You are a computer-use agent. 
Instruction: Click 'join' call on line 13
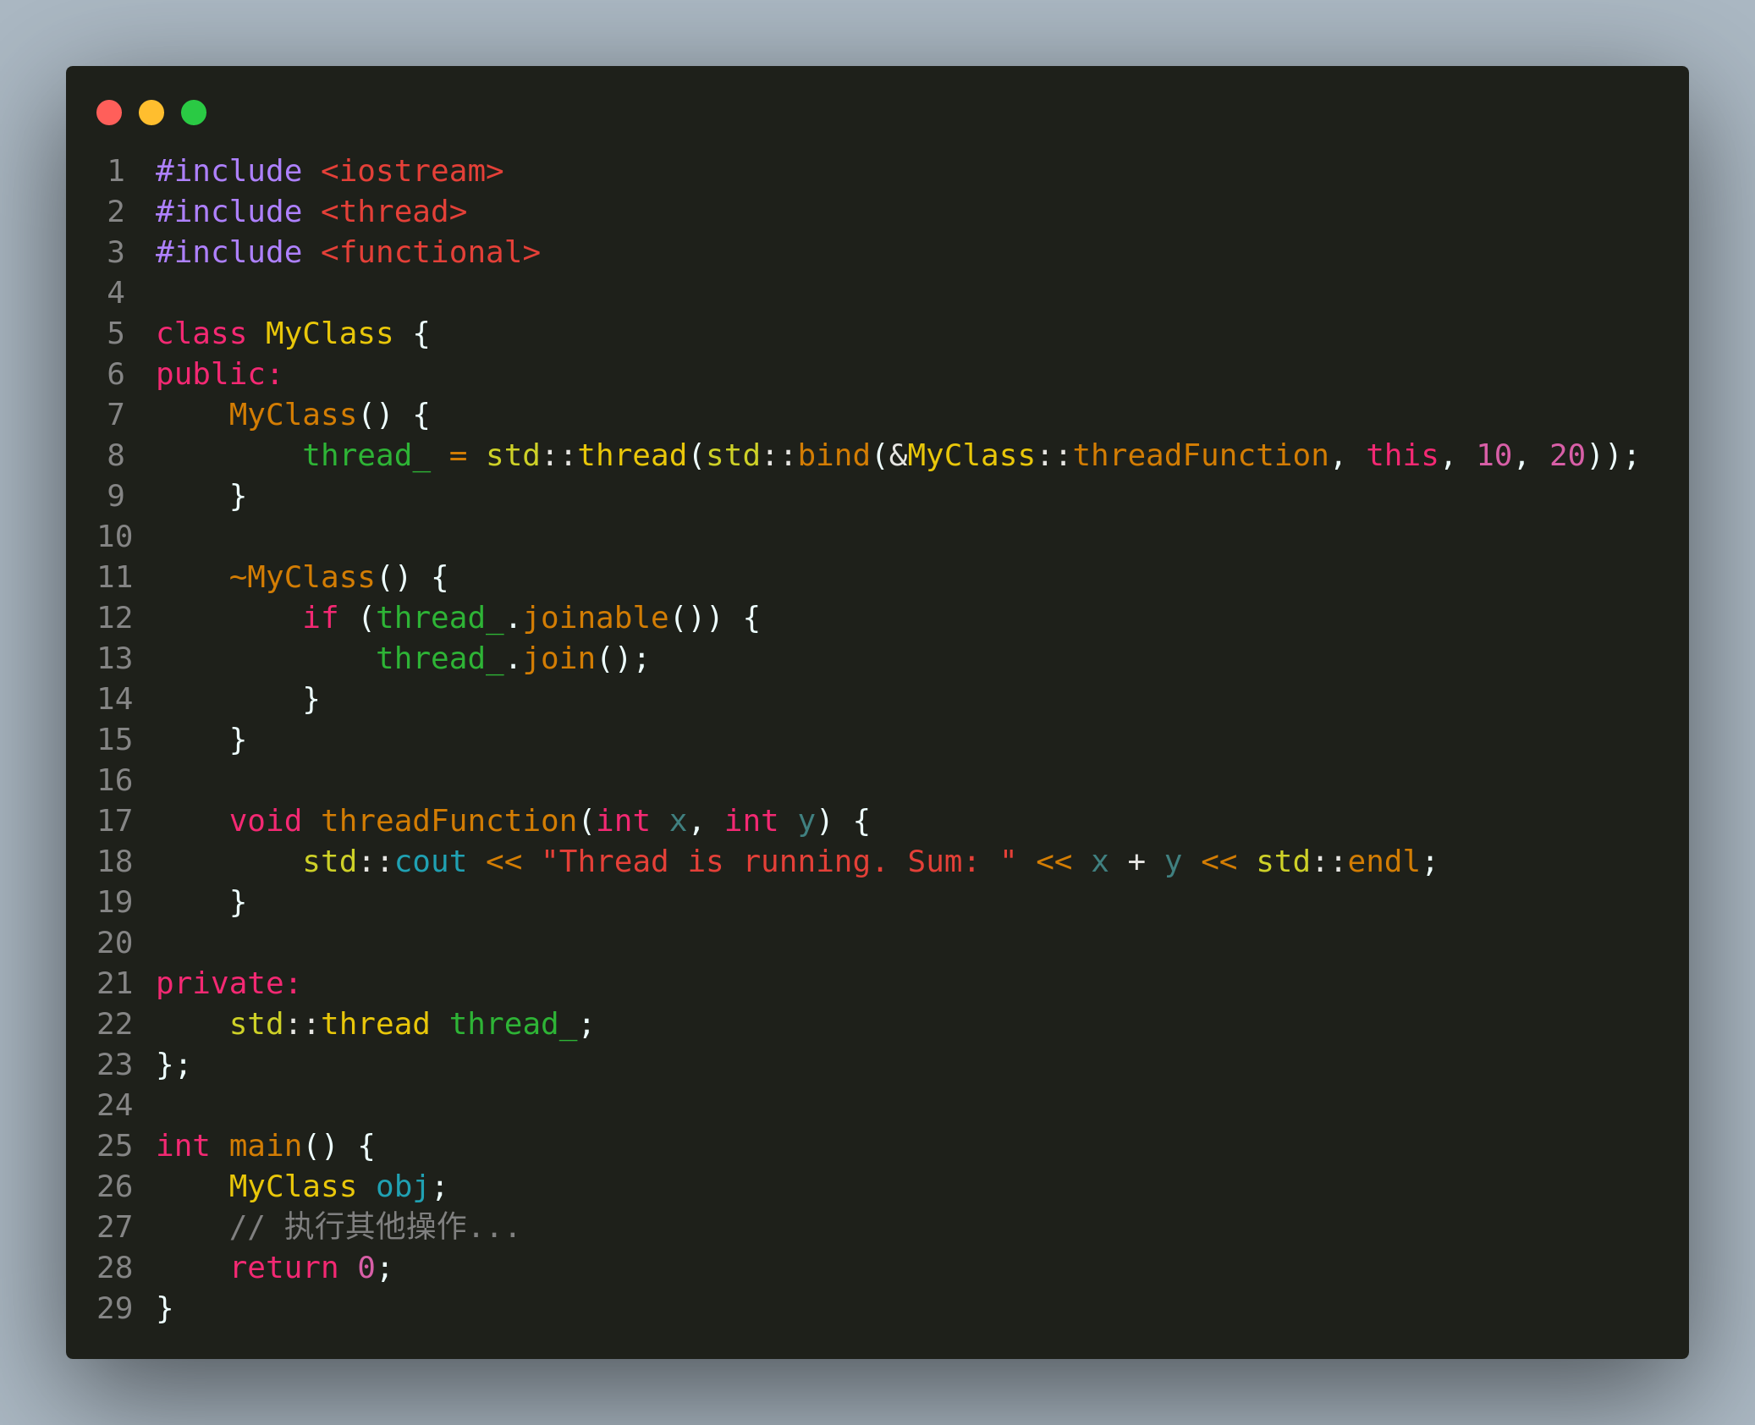558,658
